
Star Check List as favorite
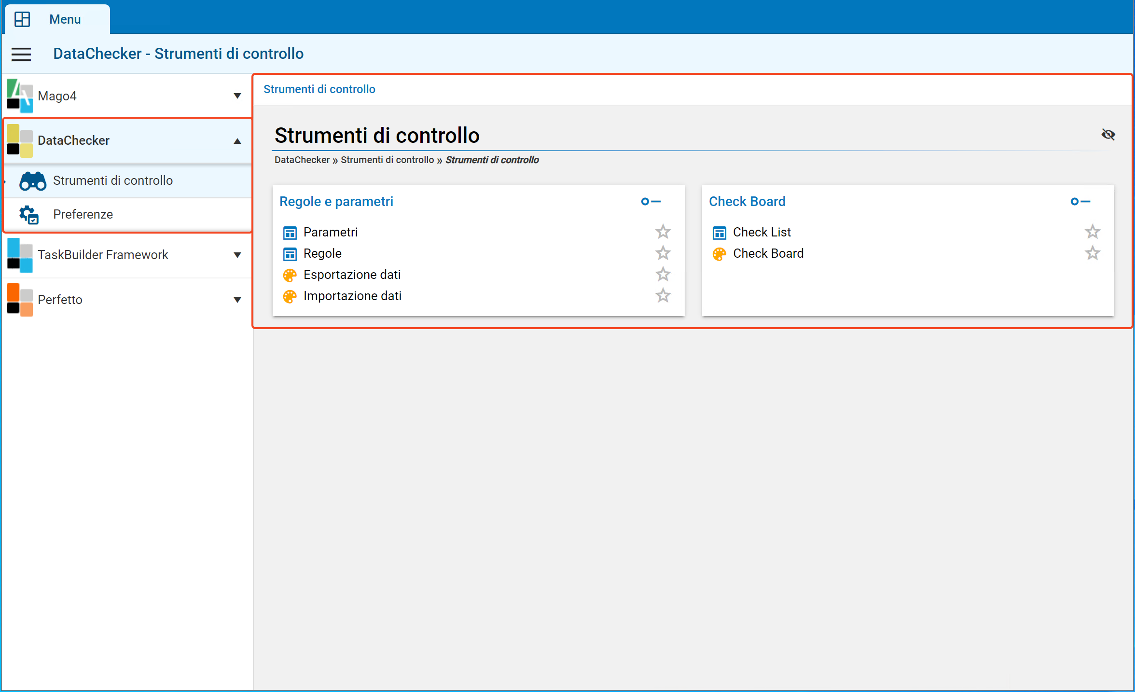[x=1093, y=232]
